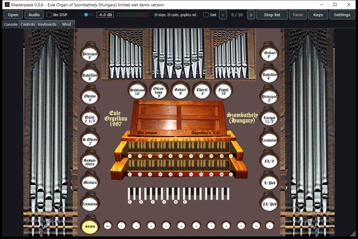Open the Keys button in toolbar

pyautogui.click(x=318, y=15)
